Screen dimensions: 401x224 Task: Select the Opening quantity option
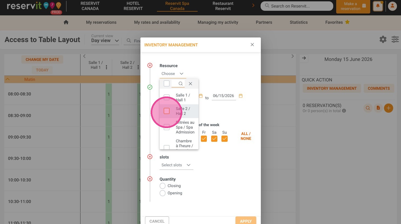tap(163, 193)
